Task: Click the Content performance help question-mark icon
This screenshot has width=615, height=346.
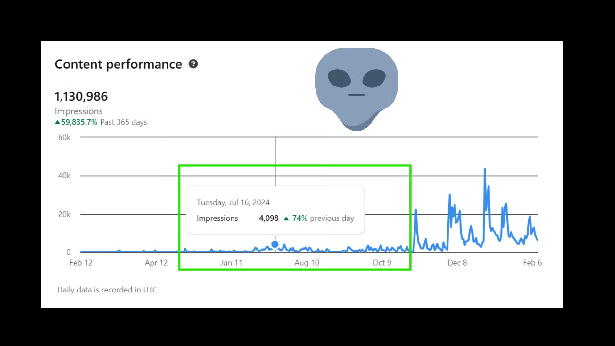Action: 193,64
